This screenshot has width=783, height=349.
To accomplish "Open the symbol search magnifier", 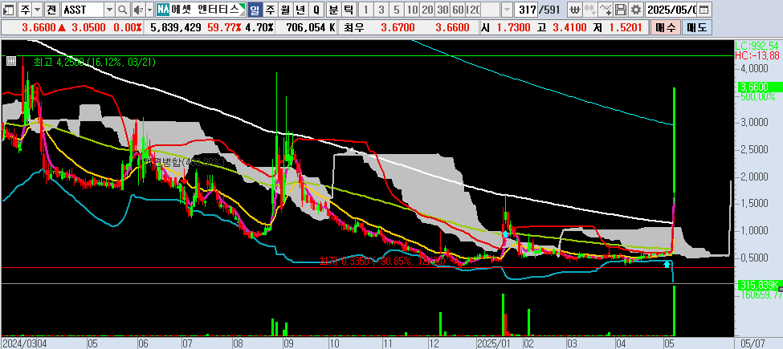I will click(x=122, y=9).
